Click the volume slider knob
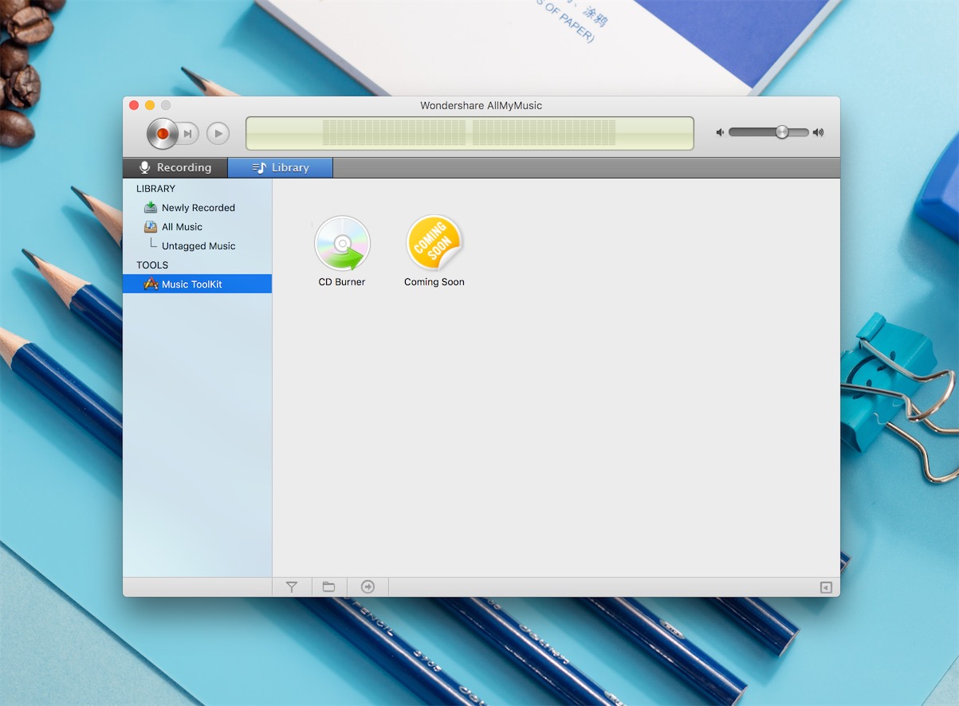The width and height of the screenshot is (959, 706). [782, 132]
